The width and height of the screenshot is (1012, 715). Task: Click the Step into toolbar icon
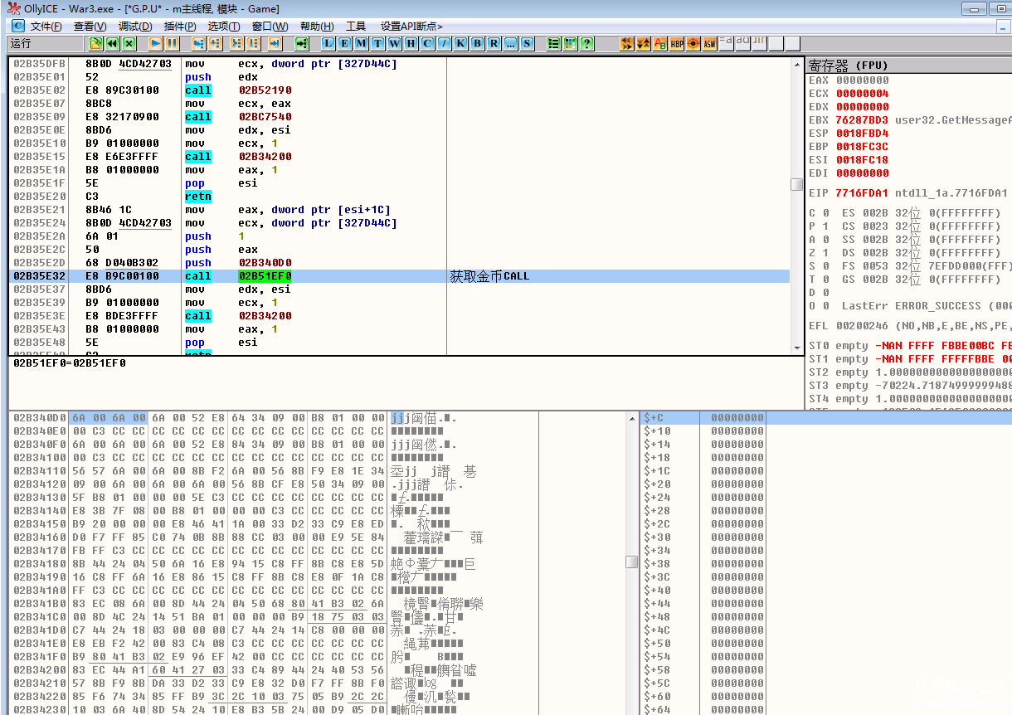[199, 43]
